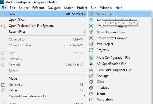Click the Mule Configuration File icon
153x104 pixels.
pyautogui.click(x=91, y=58)
